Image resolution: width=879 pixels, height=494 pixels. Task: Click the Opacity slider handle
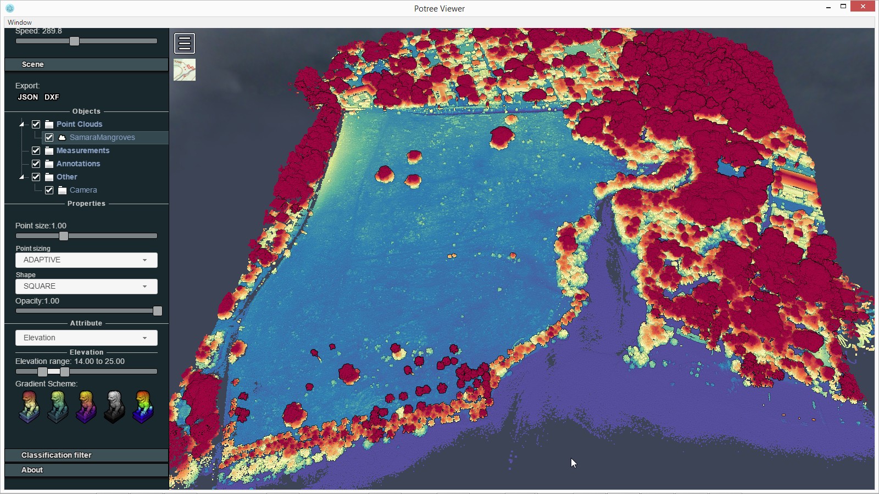point(158,311)
